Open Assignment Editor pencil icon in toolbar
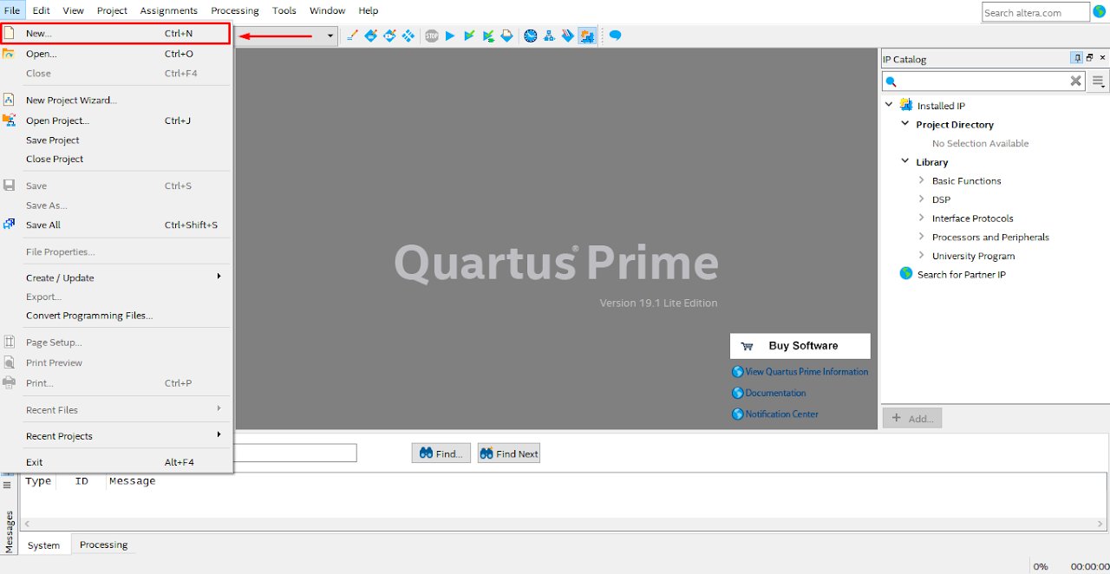The width and height of the screenshot is (1110, 574). tap(352, 36)
